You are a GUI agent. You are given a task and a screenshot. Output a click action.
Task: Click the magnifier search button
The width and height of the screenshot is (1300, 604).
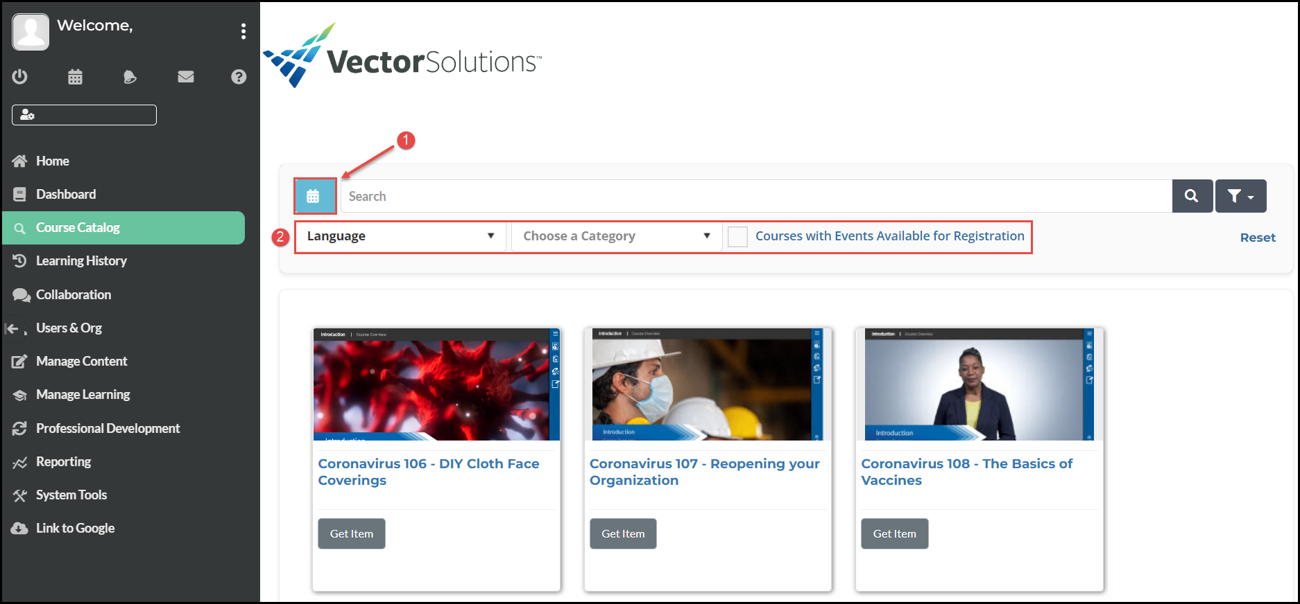(1192, 196)
